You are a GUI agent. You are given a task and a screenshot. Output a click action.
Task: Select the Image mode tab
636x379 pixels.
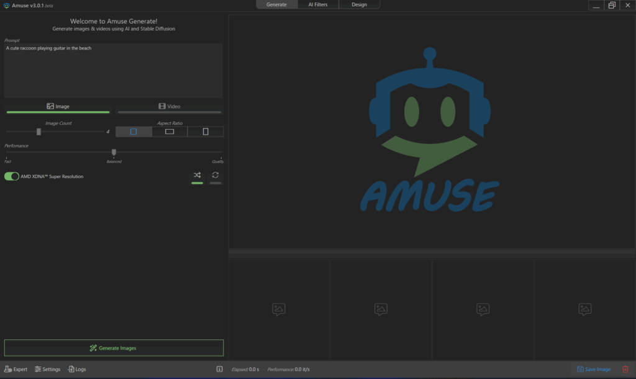(58, 107)
